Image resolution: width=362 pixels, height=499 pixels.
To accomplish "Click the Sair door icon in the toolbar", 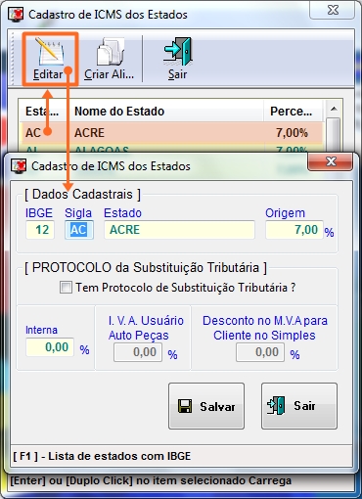I will click(178, 52).
